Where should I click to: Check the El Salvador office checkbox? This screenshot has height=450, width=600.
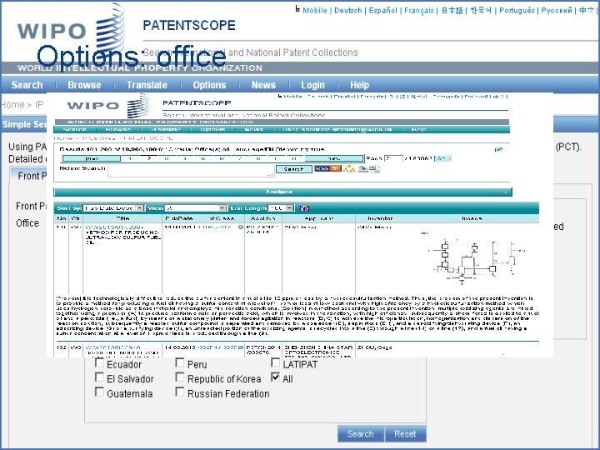(99, 377)
